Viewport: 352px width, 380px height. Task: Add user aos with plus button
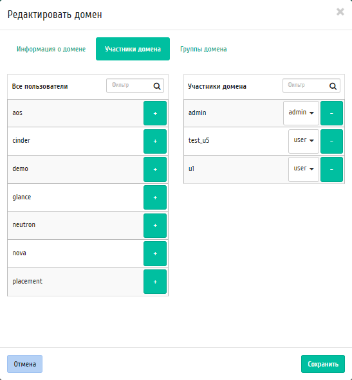(155, 113)
